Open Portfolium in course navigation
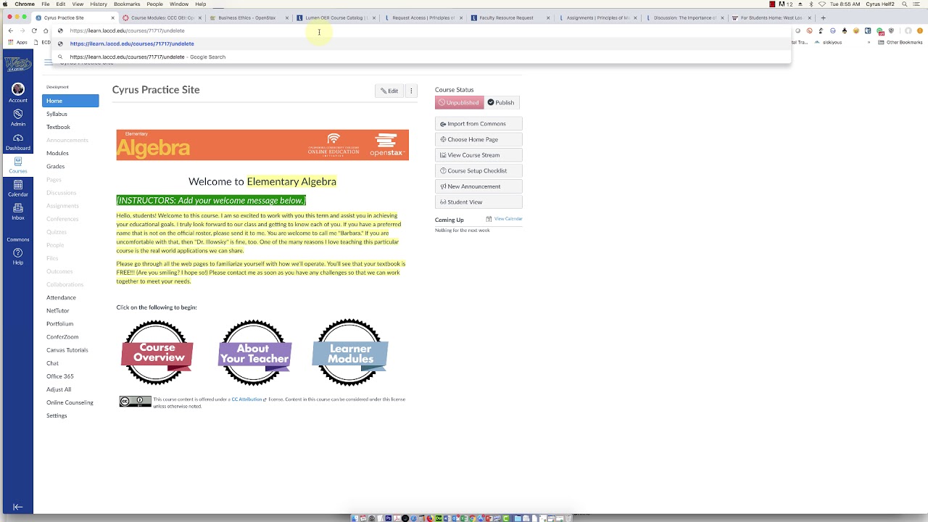 (x=59, y=323)
